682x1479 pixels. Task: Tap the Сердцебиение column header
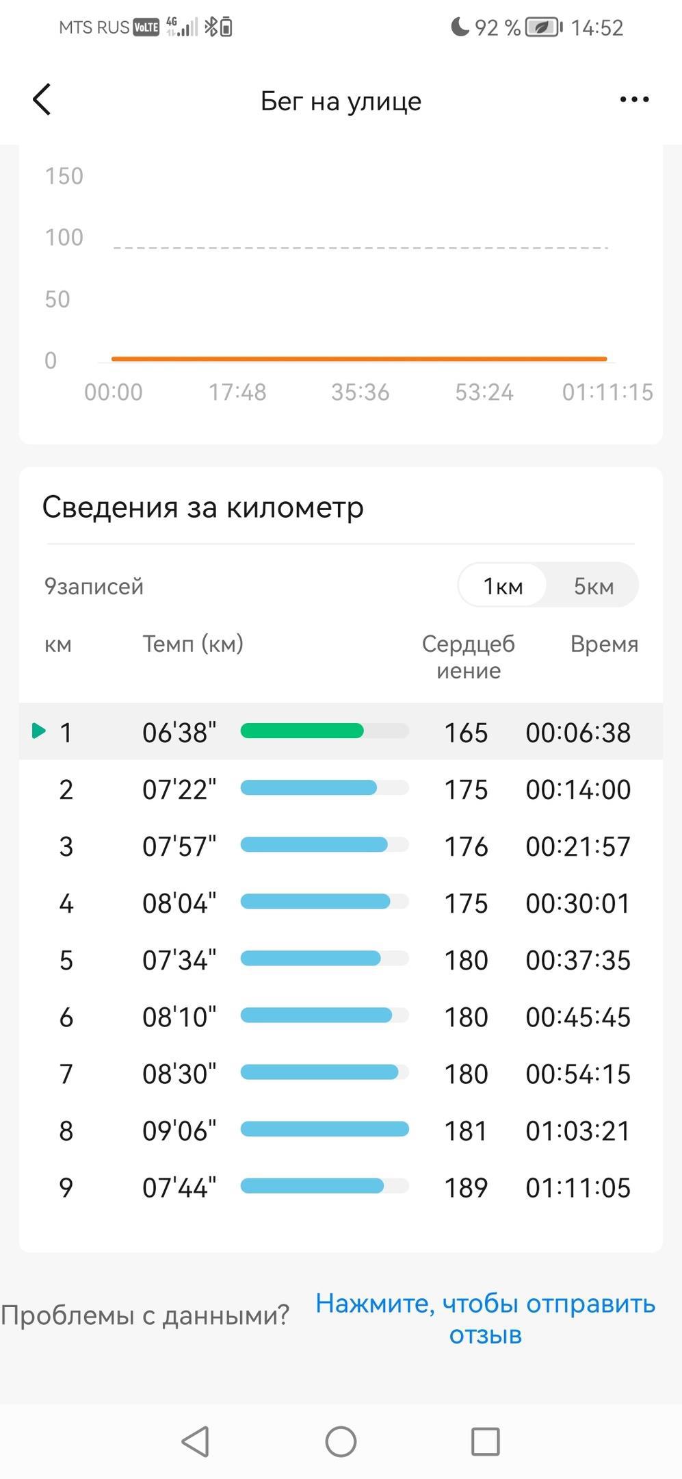pyautogui.click(x=468, y=657)
